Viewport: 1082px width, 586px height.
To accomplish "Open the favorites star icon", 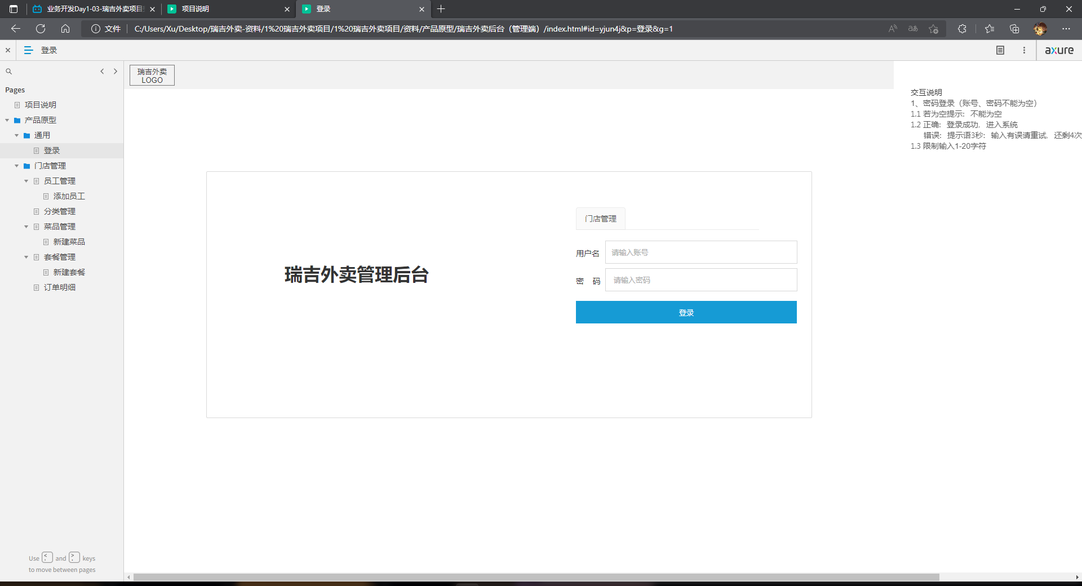I will pyautogui.click(x=990, y=29).
